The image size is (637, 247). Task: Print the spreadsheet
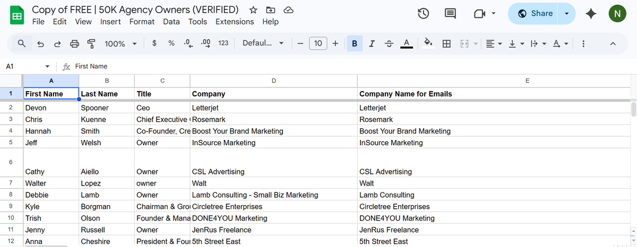point(75,43)
